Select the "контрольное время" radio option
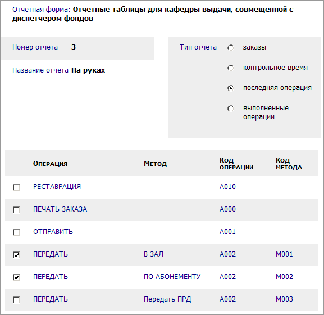The image size is (324, 315). (230, 68)
